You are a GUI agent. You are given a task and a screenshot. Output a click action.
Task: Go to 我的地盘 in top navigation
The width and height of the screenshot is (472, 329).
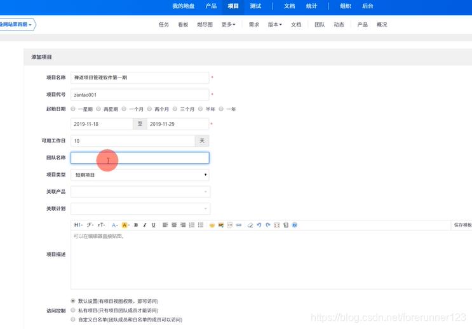[184, 6]
